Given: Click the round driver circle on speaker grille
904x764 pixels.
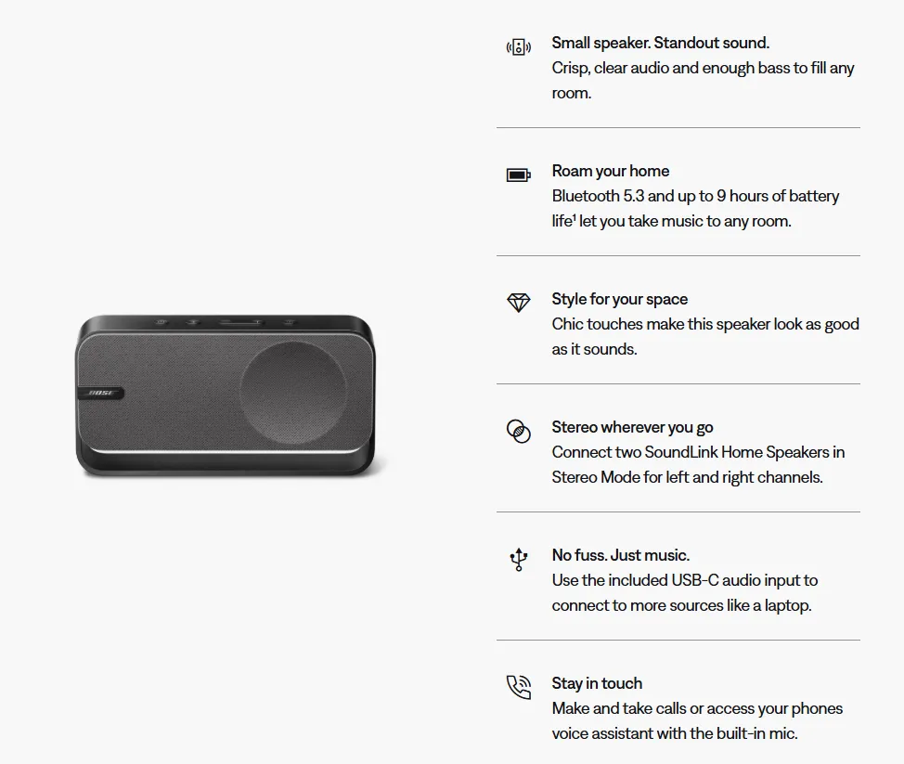Looking at the screenshot, I should (293, 394).
